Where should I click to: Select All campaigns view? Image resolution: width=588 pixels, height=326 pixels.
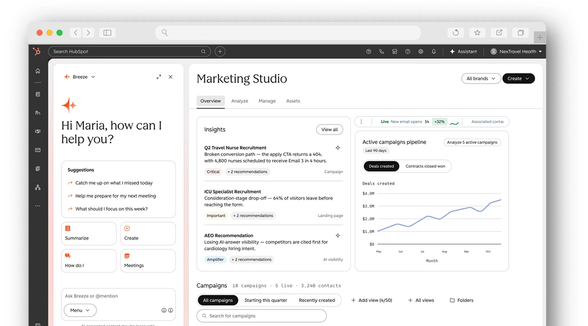pyautogui.click(x=218, y=300)
